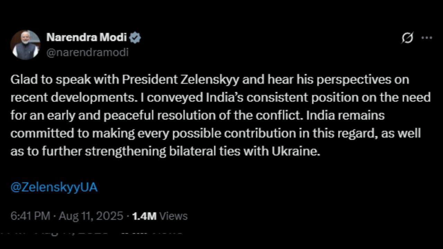Click the phrase 'recent developments' in the post
The width and height of the screenshot is (443, 249).
pyautogui.click(x=72, y=98)
